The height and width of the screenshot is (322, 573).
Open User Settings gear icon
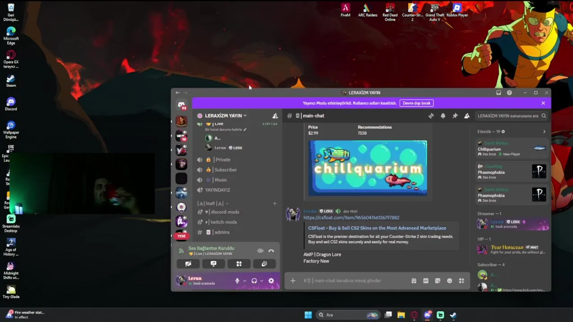click(271, 281)
